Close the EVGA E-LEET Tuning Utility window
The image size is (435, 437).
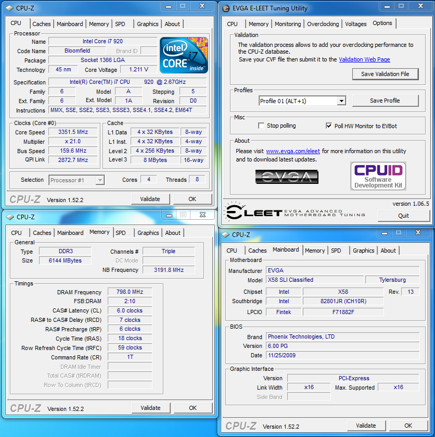420,6
